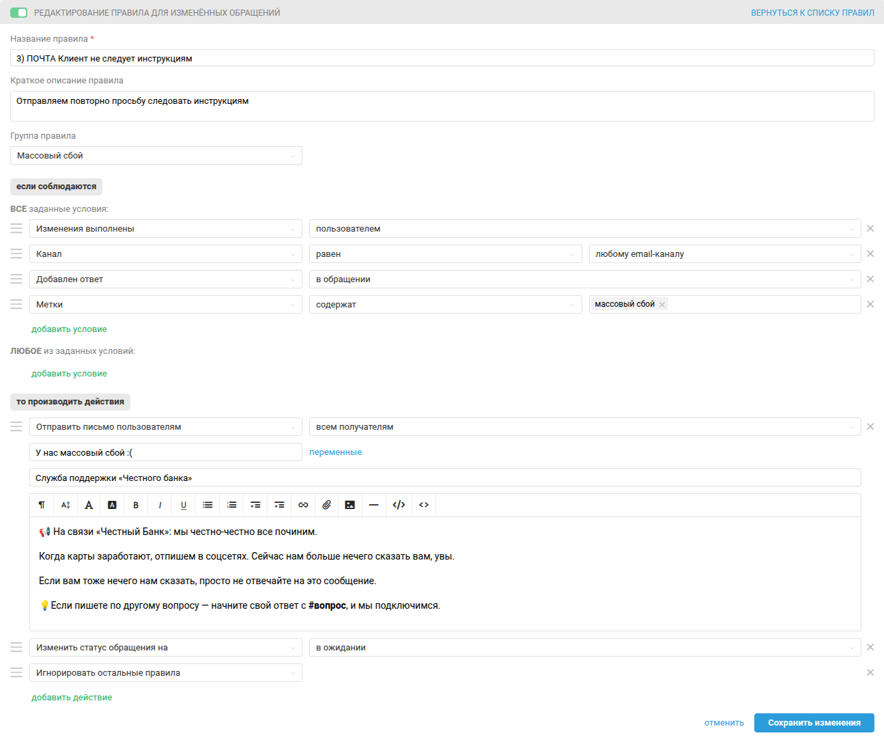This screenshot has width=884, height=742.
Task: Open text color picker in editor
Action: tap(89, 505)
